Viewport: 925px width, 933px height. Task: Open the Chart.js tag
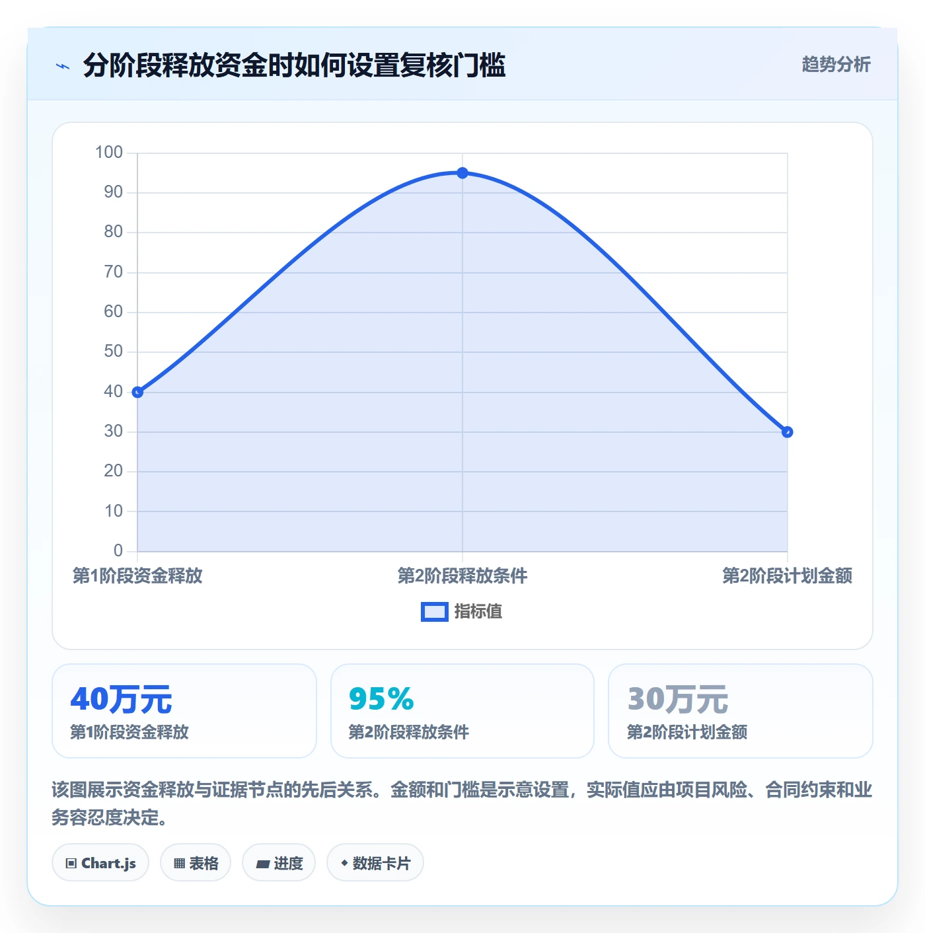100,863
